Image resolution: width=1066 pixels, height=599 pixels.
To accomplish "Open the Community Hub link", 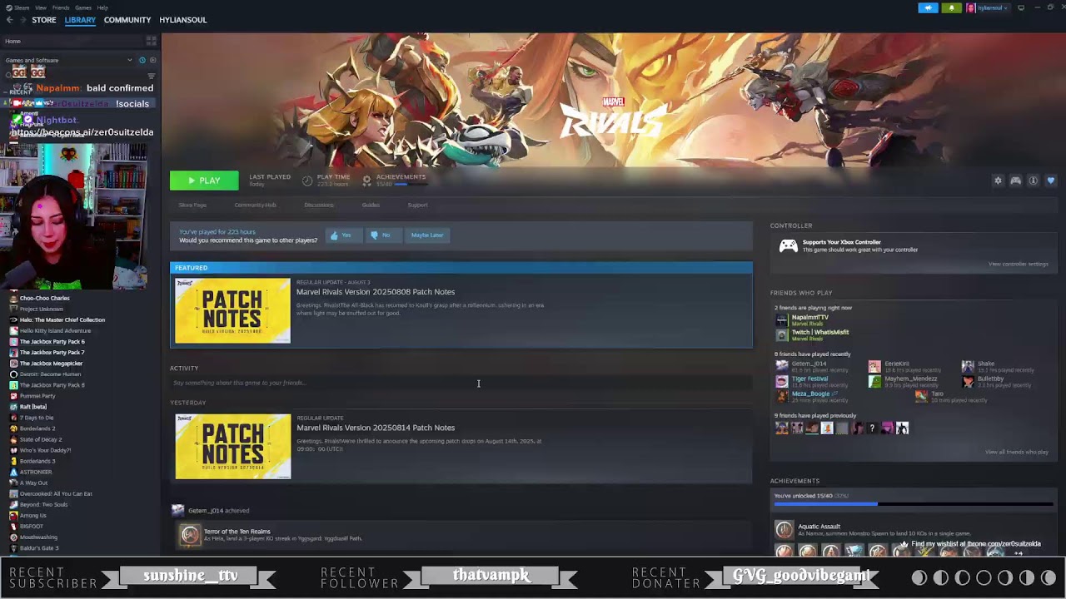I will 256,205.
